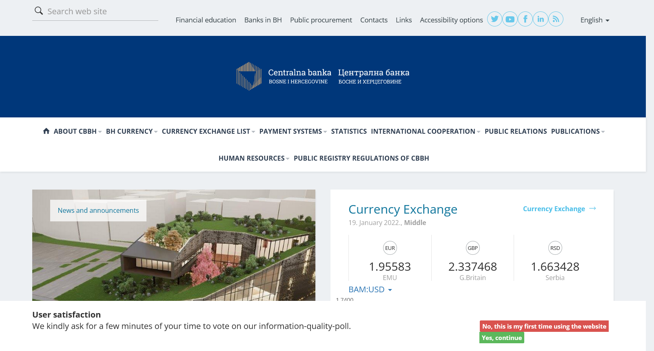654x351 pixels.
Task: Expand the Currency Exchange List menu
Action: click(x=208, y=131)
